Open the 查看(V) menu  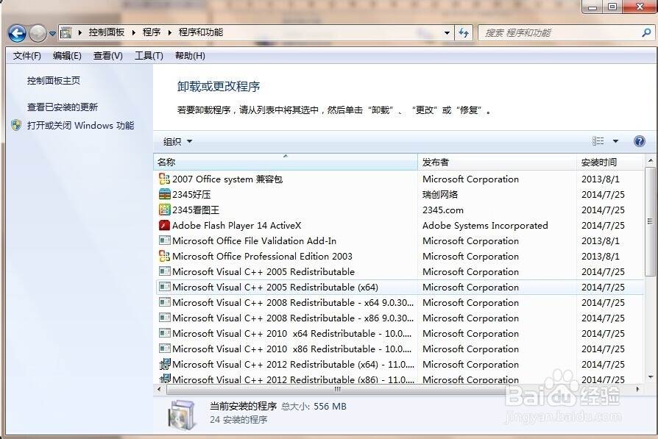[108, 56]
